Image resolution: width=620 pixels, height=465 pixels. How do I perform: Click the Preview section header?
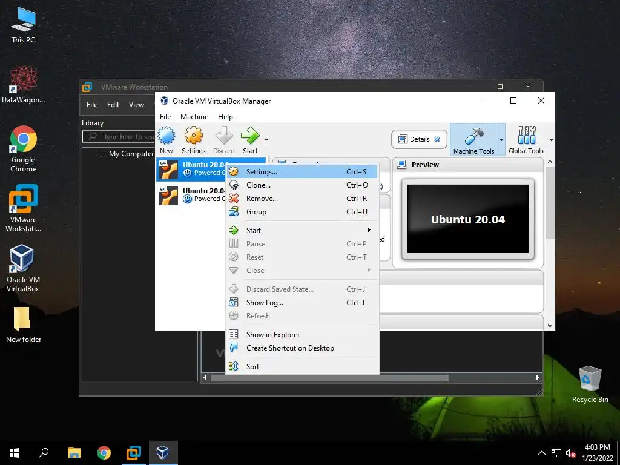(x=468, y=165)
